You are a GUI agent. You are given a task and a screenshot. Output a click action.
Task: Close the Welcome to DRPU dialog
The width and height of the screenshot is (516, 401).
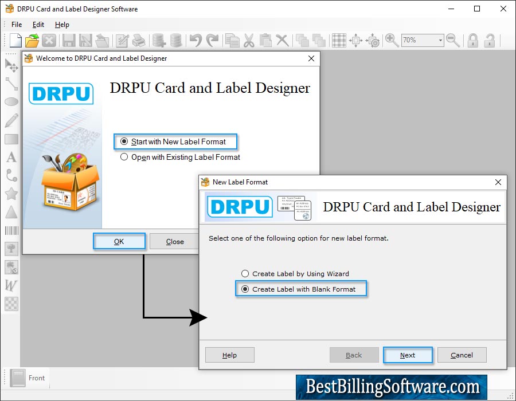[x=311, y=58]
